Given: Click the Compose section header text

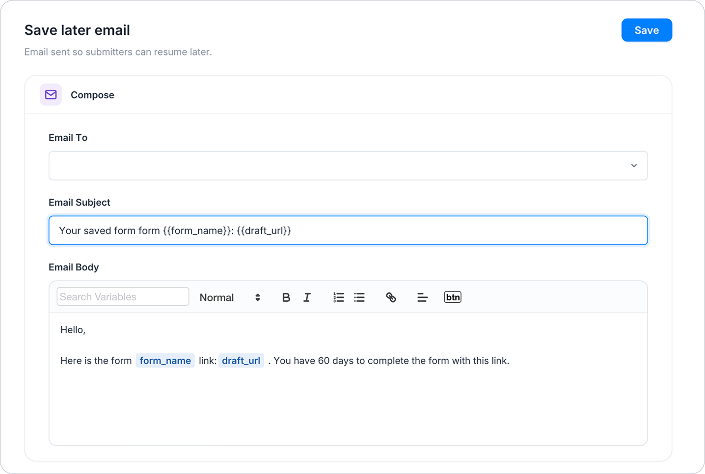Looking at the screenshot, I should click(92, 95).
